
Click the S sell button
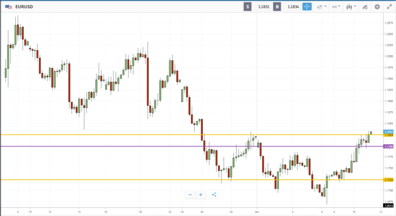[x=247, y=7]
